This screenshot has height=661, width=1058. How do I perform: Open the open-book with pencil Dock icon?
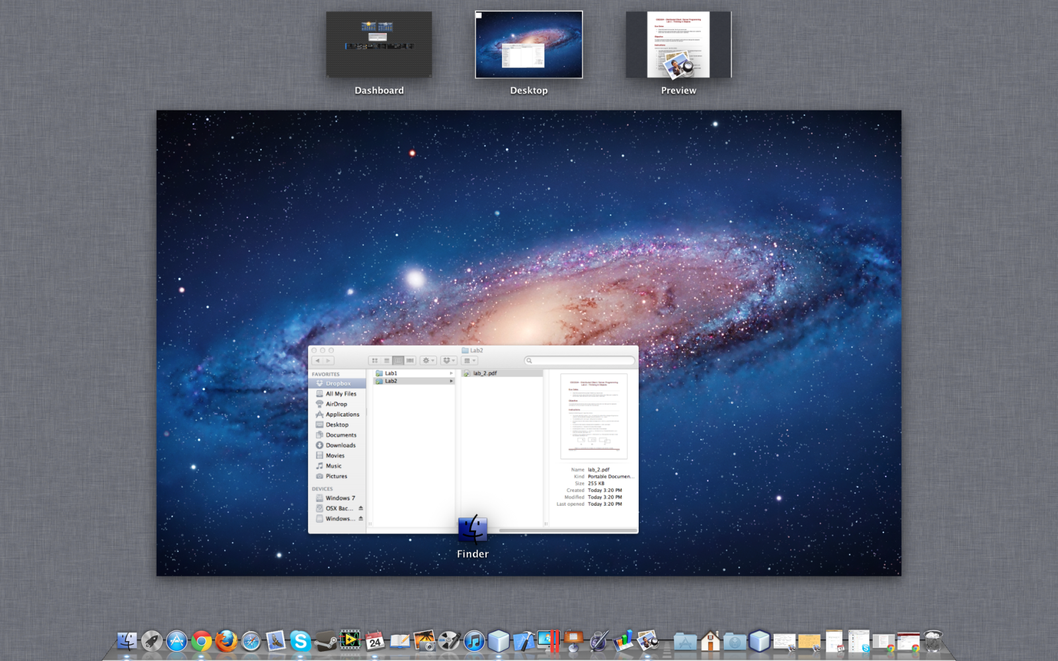click(x=400, y=641)
